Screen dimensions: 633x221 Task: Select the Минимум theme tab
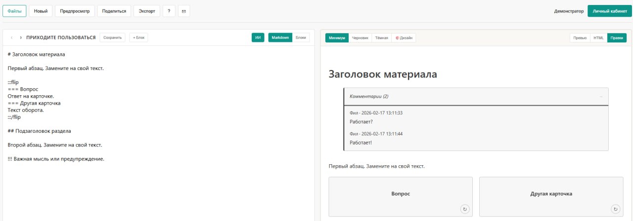(337, 37)
